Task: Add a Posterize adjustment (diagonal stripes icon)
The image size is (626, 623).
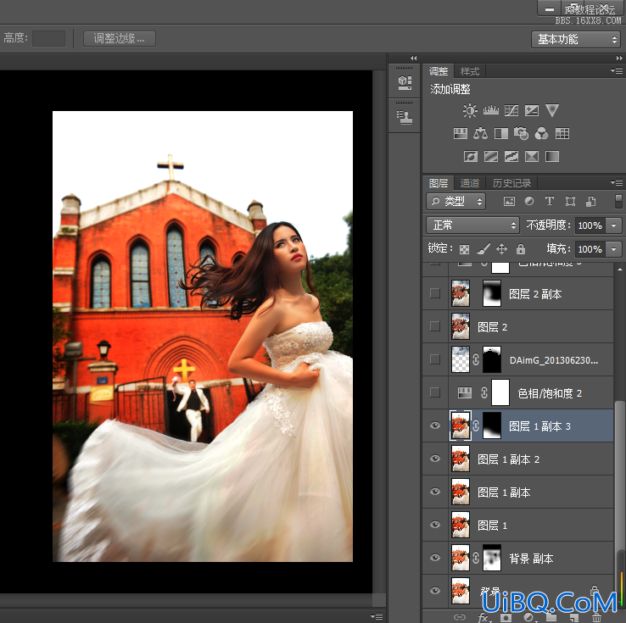Action: tap(491, 156)
